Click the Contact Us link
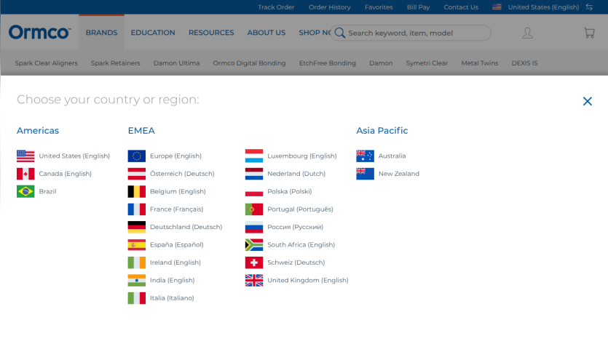608x341 pixels. pyautogui.click(x=461, y=7)
